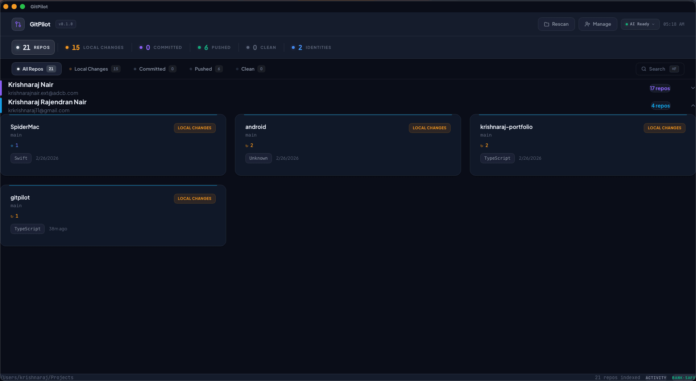Select the Committed filter tab
696x381 pixels.
[154, 69]
